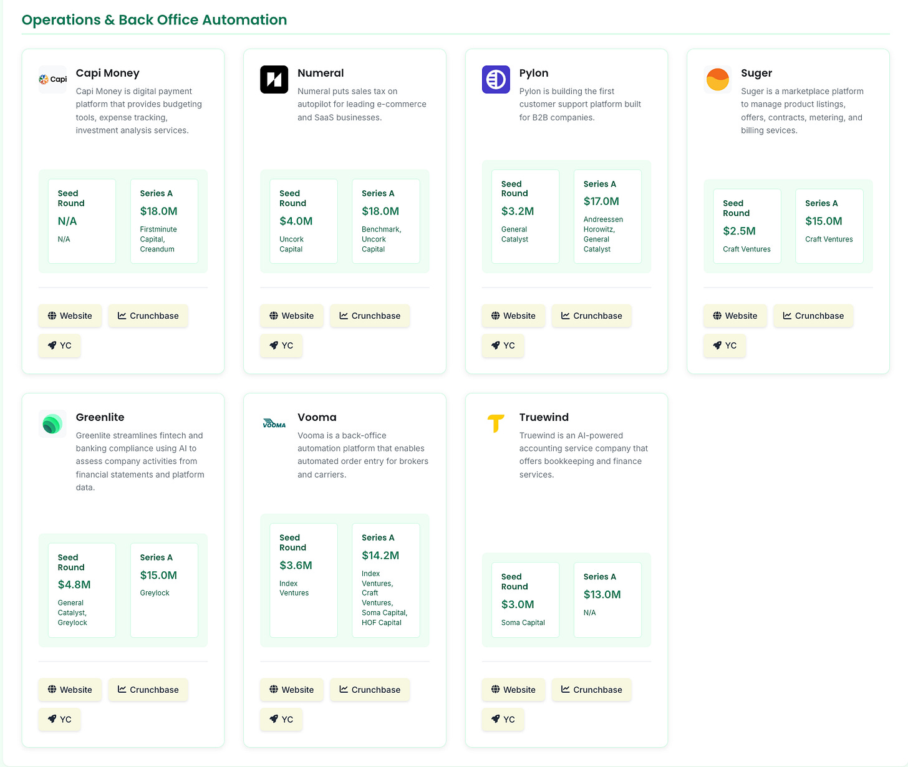Open Truewind Crunchbase button

[x=592, y=690]
